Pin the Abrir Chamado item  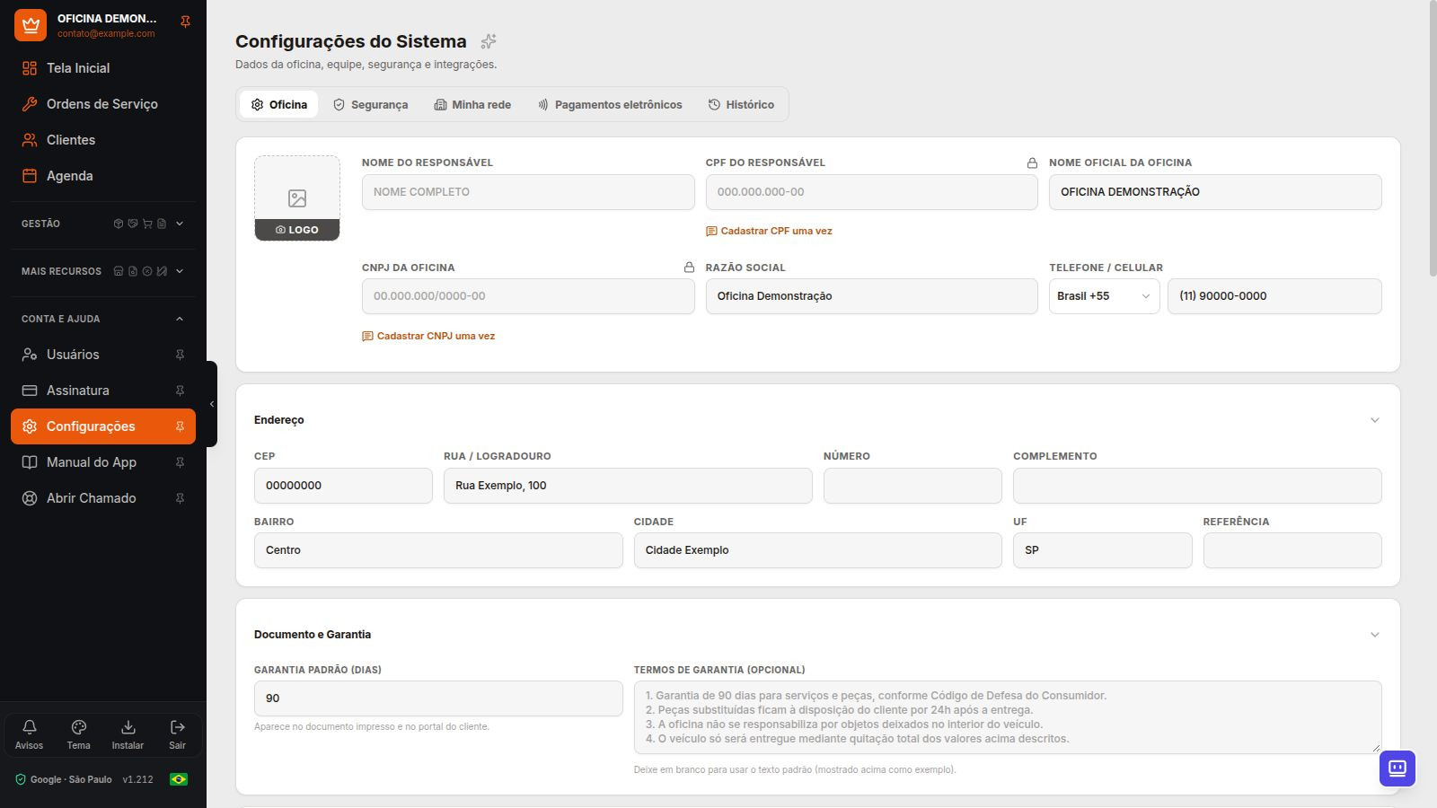tap(180, 498)
